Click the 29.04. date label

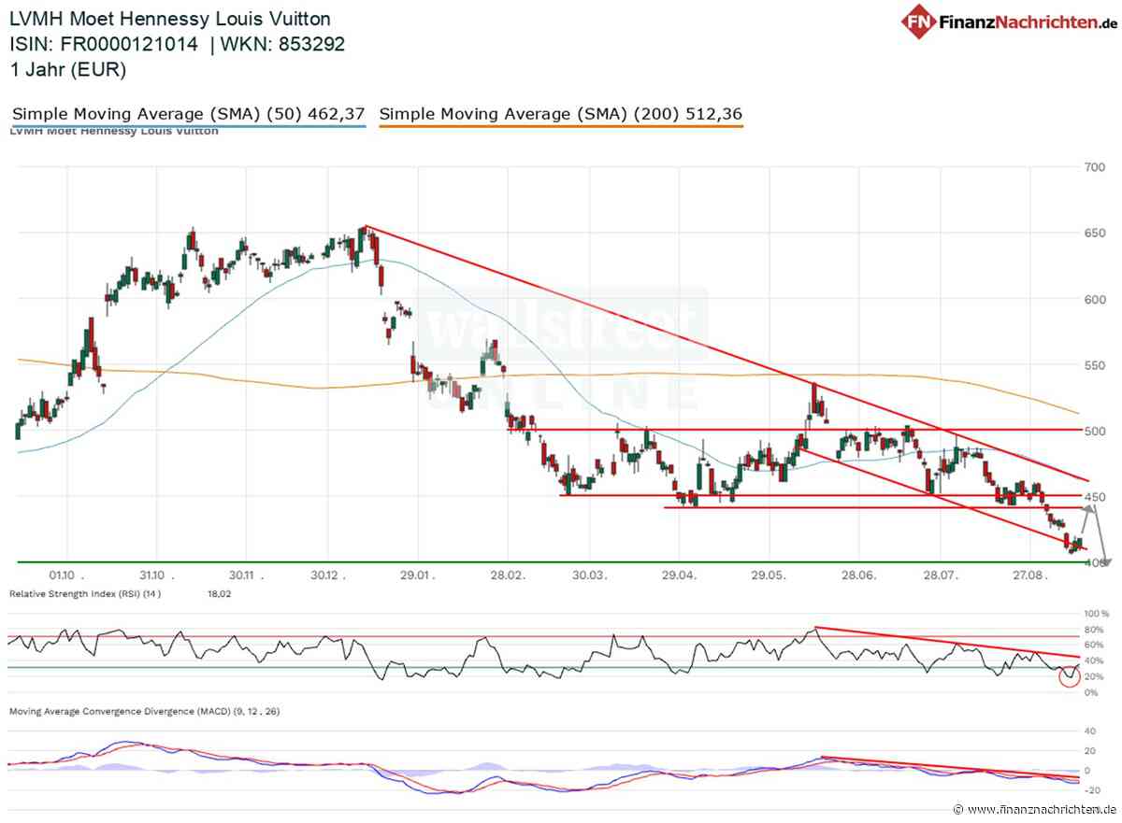click(680, 576)
